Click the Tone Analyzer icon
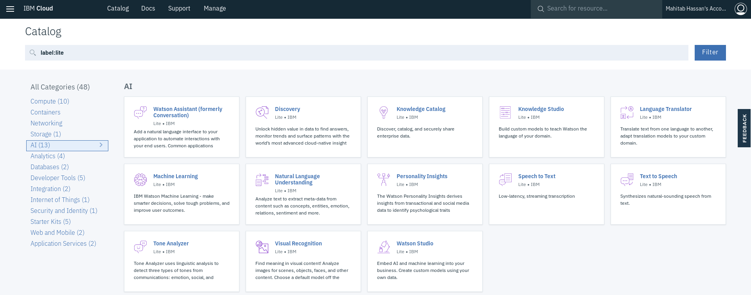The height and width of the screenshot is (295, 751). tap(140, 247)
